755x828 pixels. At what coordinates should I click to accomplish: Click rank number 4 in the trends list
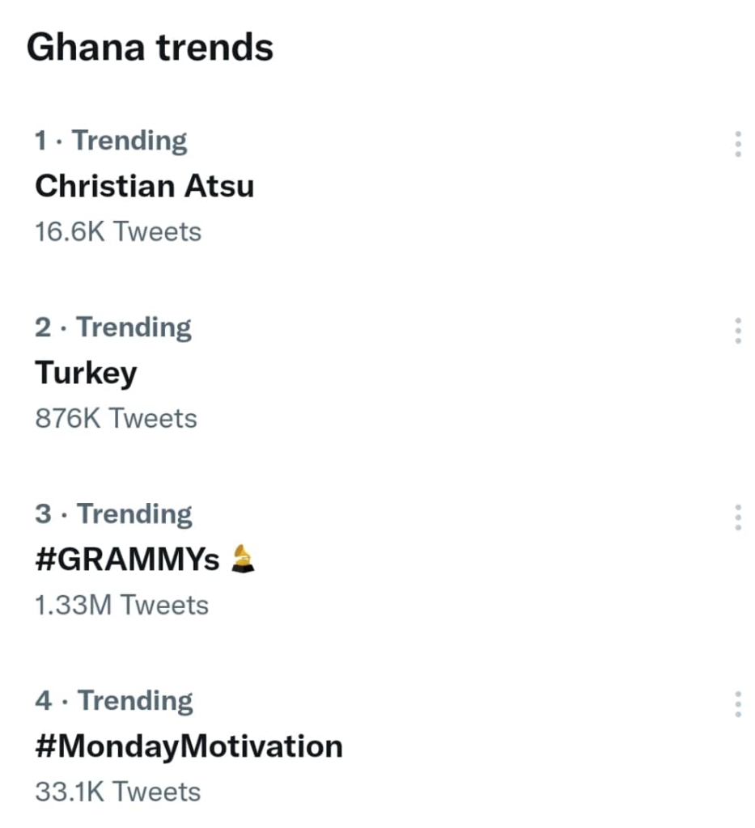(43, 701)
